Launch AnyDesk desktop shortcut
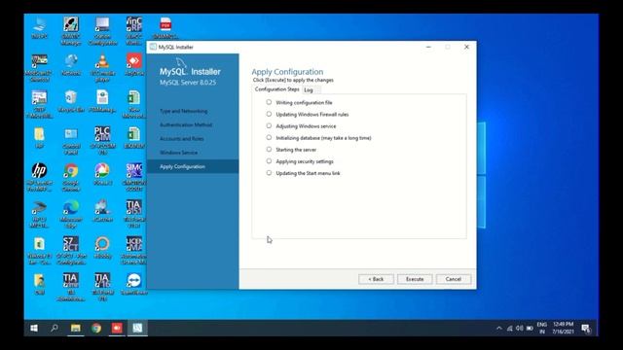This screenshot has height=350, width=623. [x=134, y=64]
